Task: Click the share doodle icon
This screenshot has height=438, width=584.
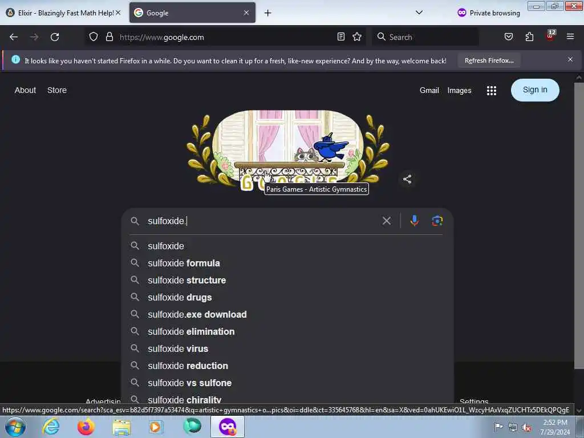Action: [407, 179]
